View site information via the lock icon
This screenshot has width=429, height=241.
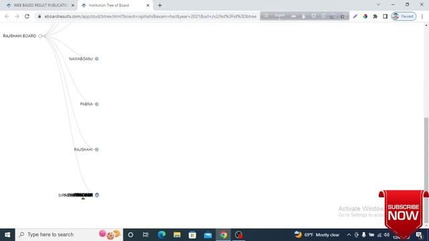(40, 16)
